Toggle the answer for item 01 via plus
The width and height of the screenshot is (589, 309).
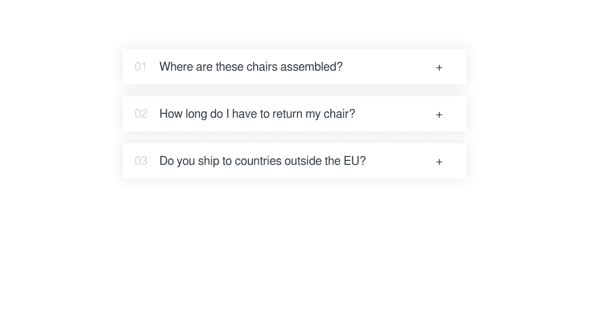(x=439, y=68)
